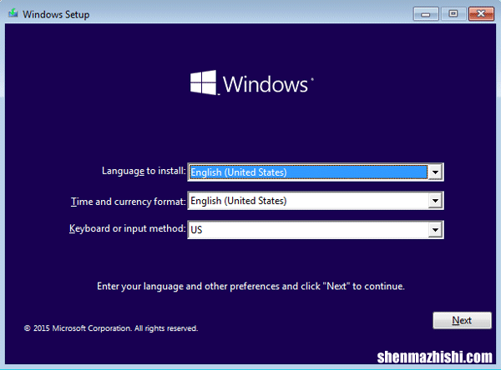Screen dimensions: 501x370
Task: Open the Language to install combo box
Action: click(316, 172)
